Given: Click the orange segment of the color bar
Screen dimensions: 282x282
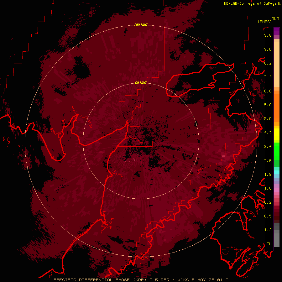Looking at the screenshot, I should click(x=277, y=108).
